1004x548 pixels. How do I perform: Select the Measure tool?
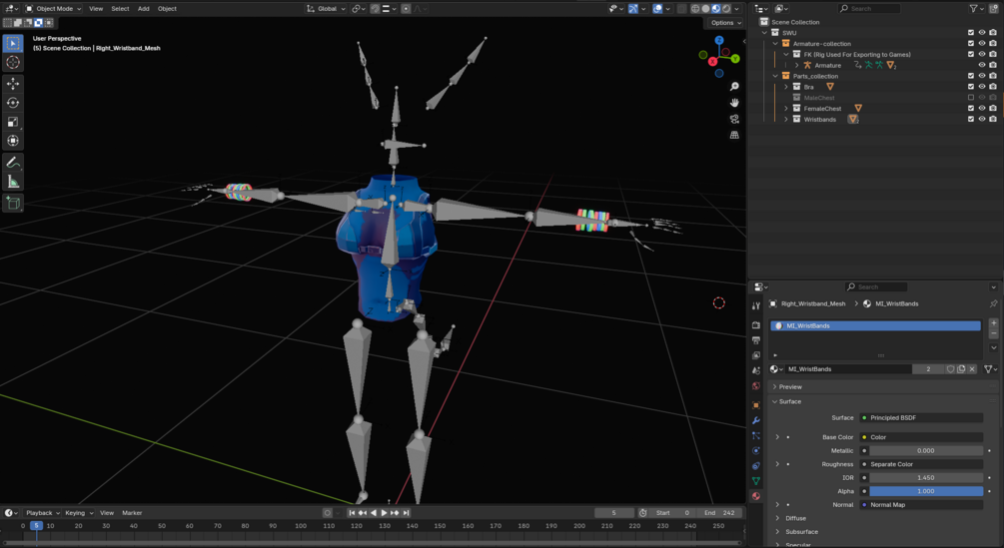click(13, 183)
